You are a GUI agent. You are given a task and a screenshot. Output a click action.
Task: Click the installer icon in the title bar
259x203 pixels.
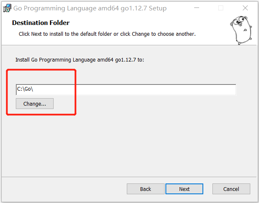click(x=7, y=8)
